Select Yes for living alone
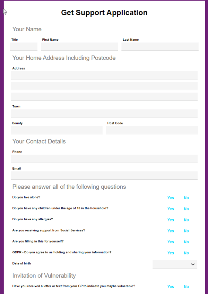208x294 pixels. click(171, 198)
